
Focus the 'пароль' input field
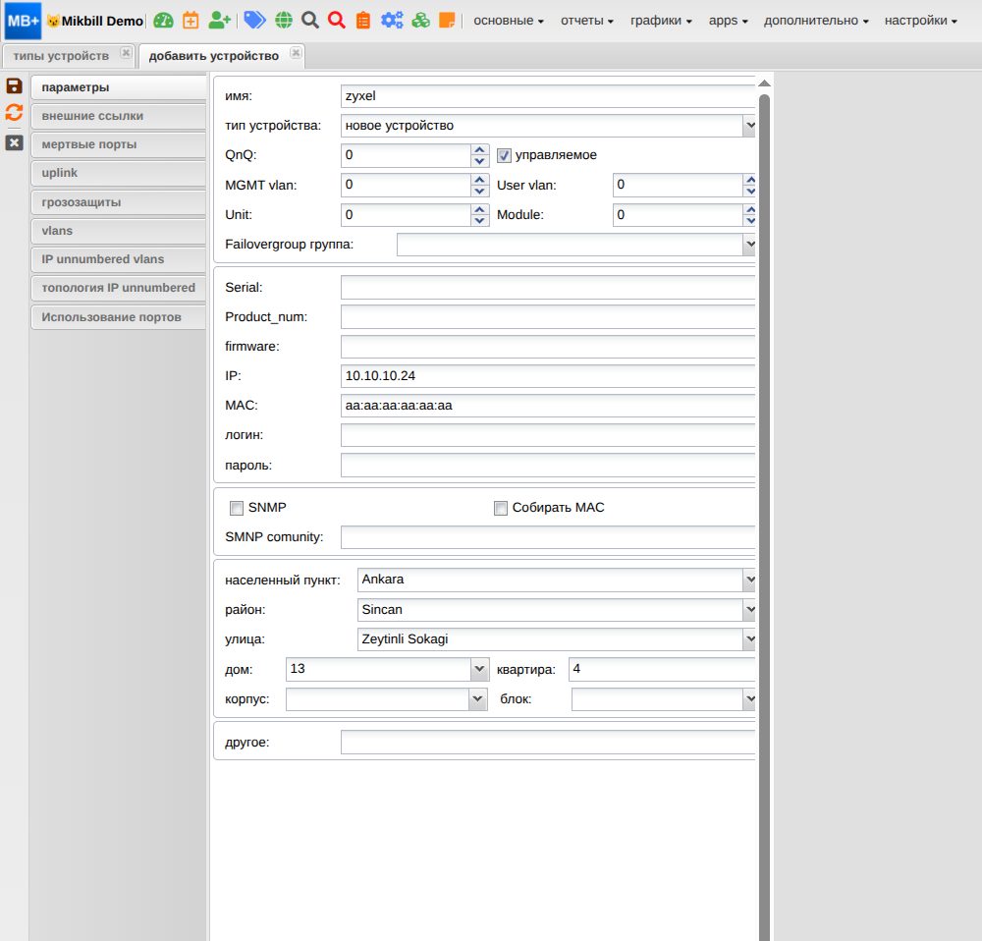click(x=548, y=465)
